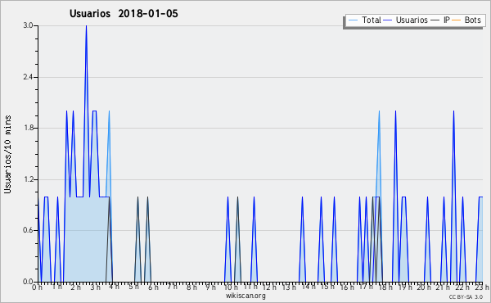The width and height of the screenshot is (491, 303).
Task: Select the 'Total' legend entry
Action: tap(372, 20)
